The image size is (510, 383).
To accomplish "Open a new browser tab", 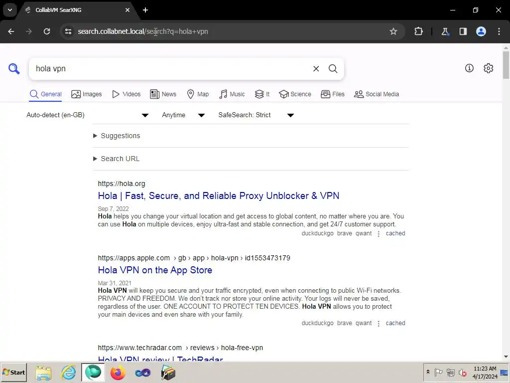I will (145, 10).
